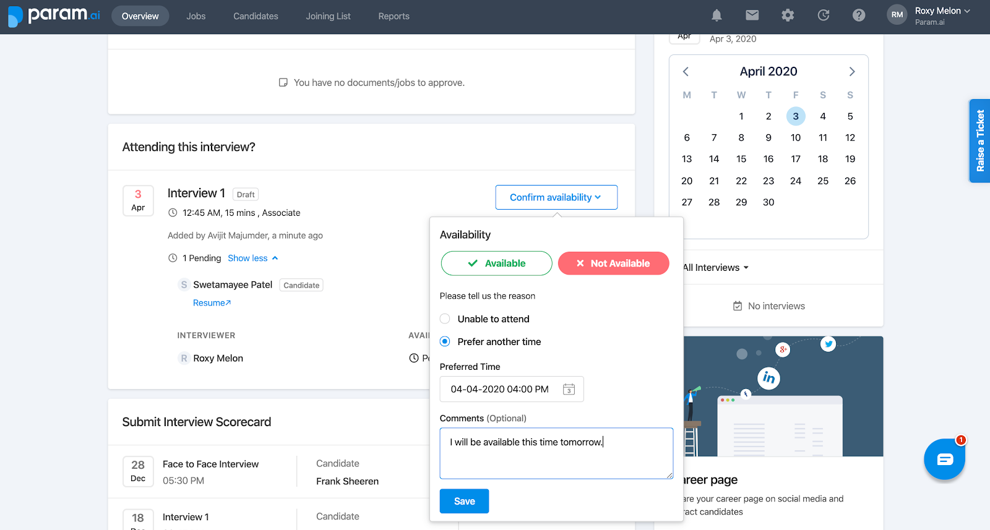The height and width of the screenshot is (530, 990).
Task: Click the R avatar of Roxy Melon
Action: 184,358
